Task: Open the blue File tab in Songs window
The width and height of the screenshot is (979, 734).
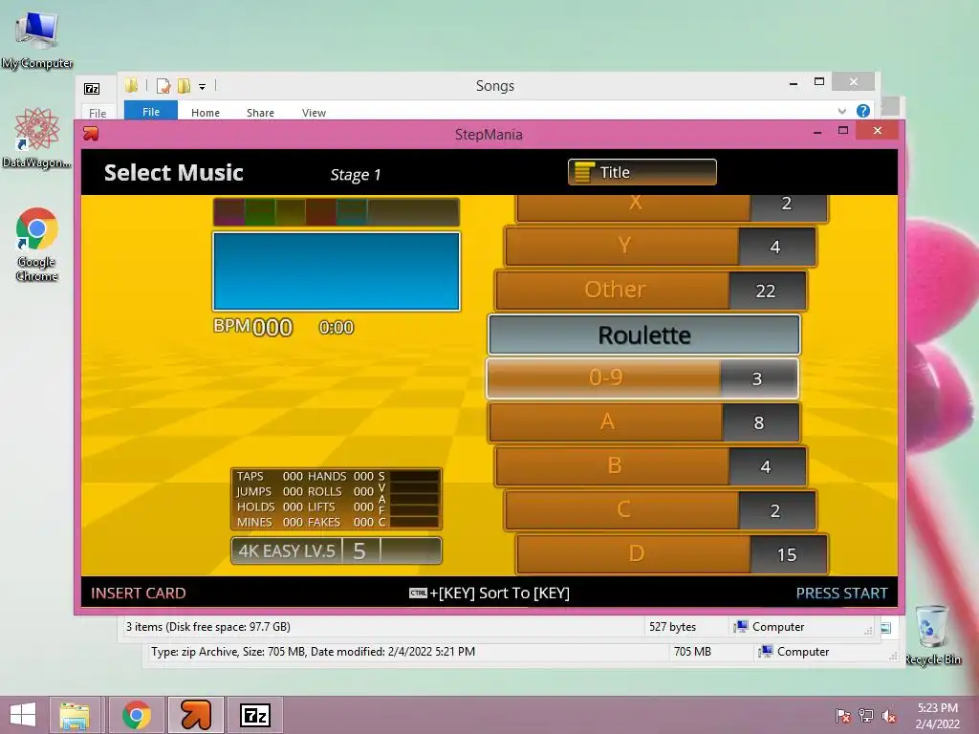Action: click(x=151, y=111)
